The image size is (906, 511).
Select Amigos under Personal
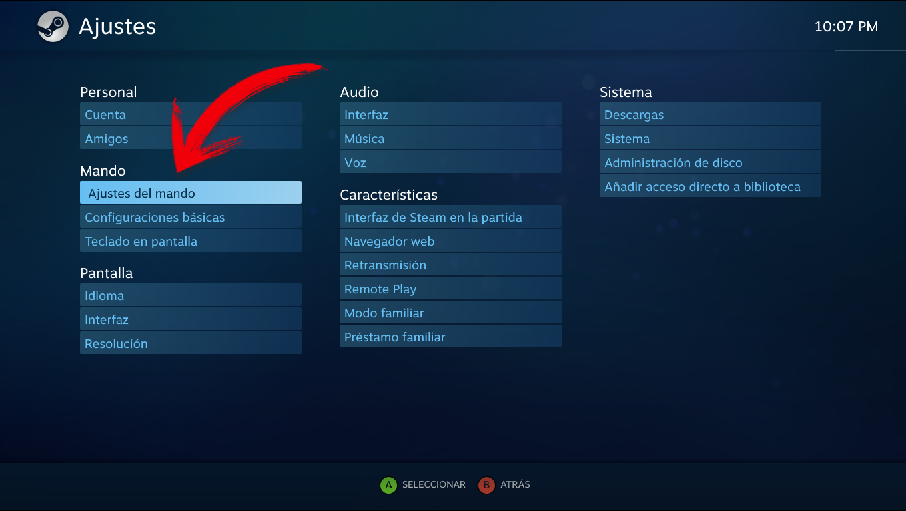(191, 138)
